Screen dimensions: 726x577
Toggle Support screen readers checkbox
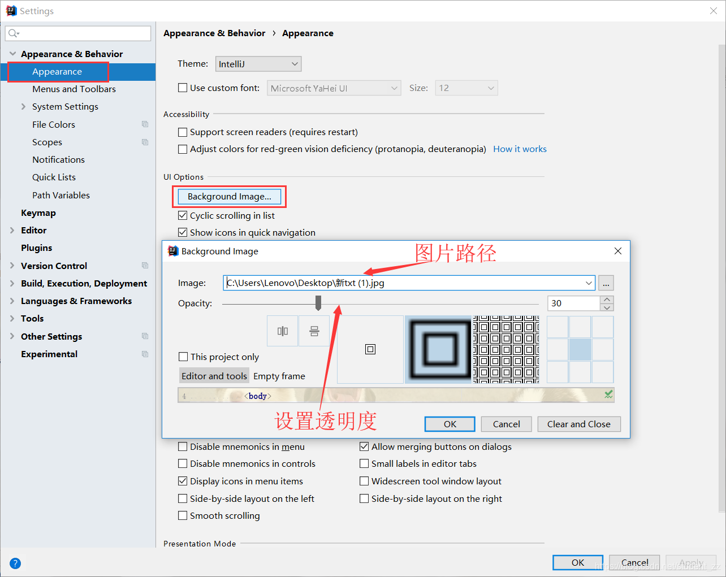[x=183, y=132]
